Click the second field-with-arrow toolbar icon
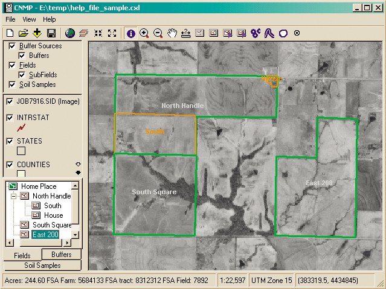This screenshot has width=386, height=289. tap(242, 33)
